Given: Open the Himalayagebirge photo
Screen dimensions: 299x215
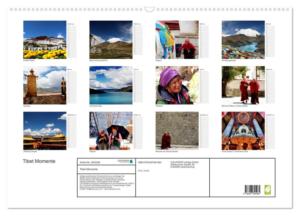Looking at the screenshot, I should pyautogui.click(x=243, y=40).
